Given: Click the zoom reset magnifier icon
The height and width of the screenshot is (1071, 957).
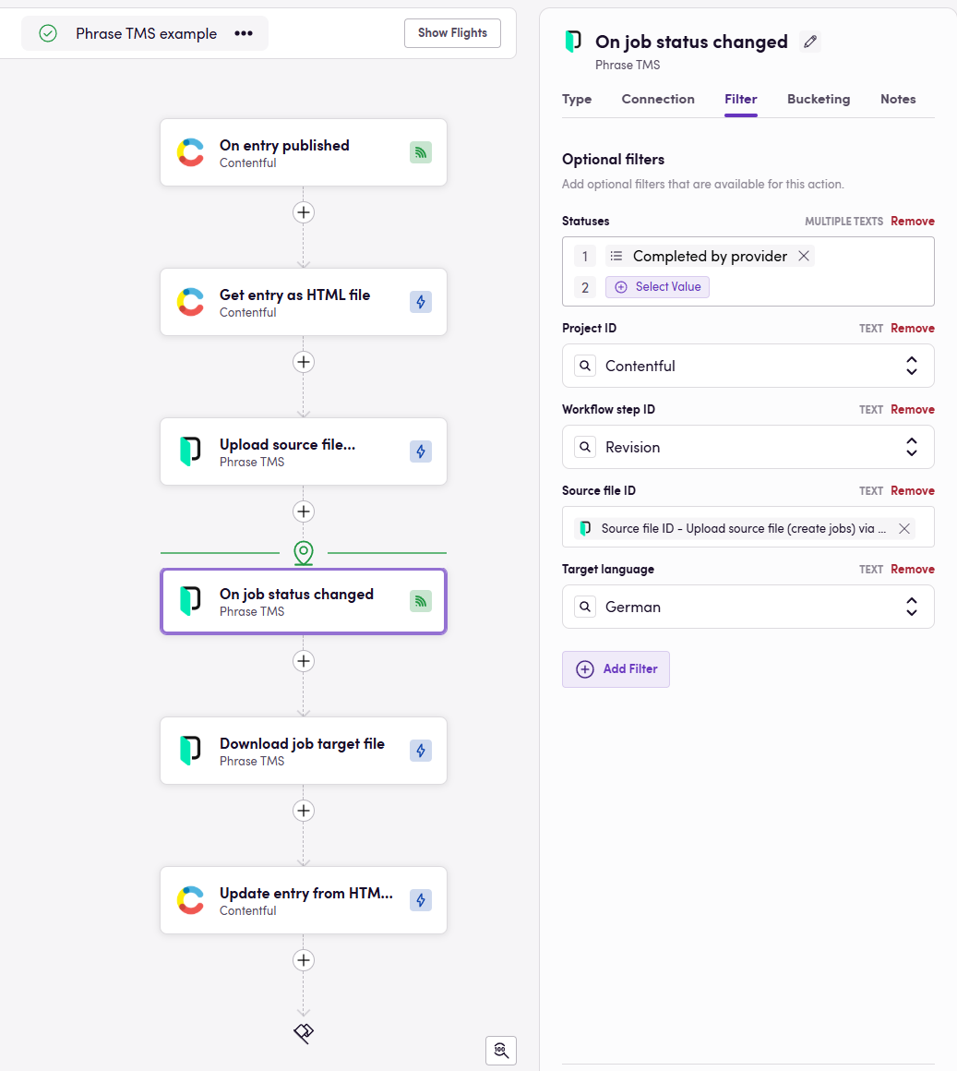Looking at the screenshot, I should click(501, 1050).
